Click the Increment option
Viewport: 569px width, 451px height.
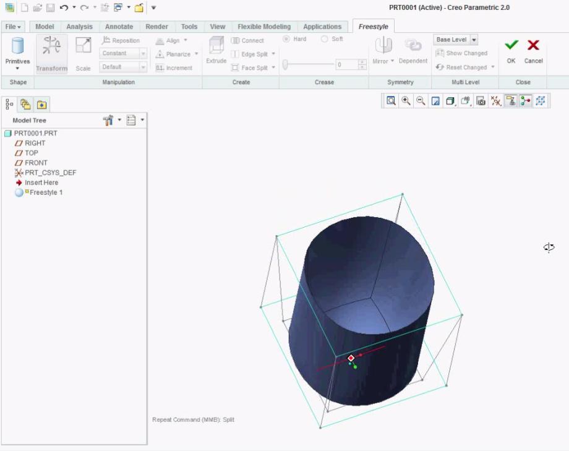174,67
